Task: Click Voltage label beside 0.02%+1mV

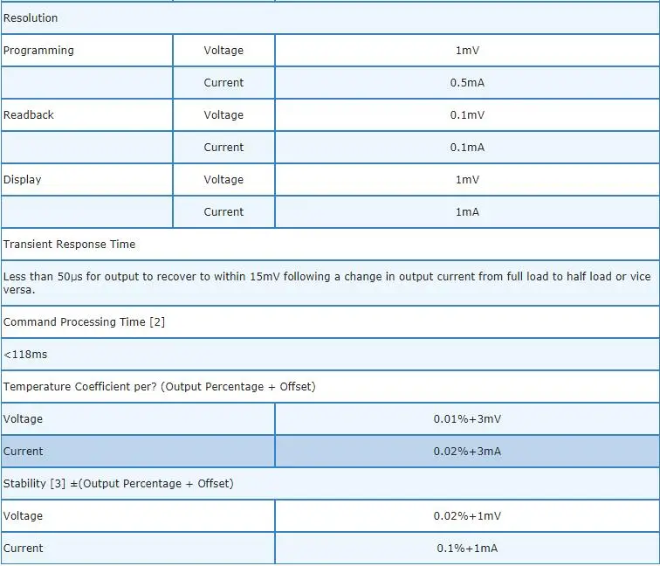Action: (24, 516)
